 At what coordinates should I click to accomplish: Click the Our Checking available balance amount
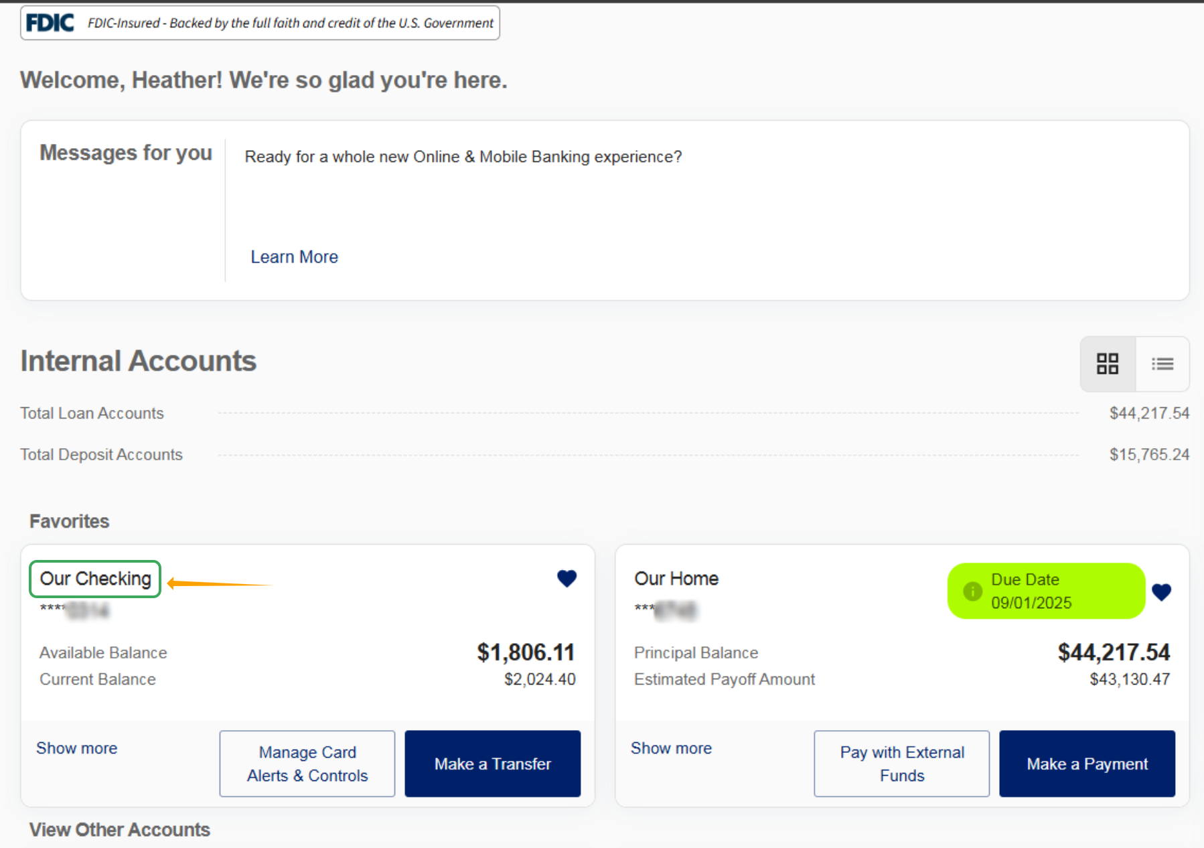[x=526, y=652]
